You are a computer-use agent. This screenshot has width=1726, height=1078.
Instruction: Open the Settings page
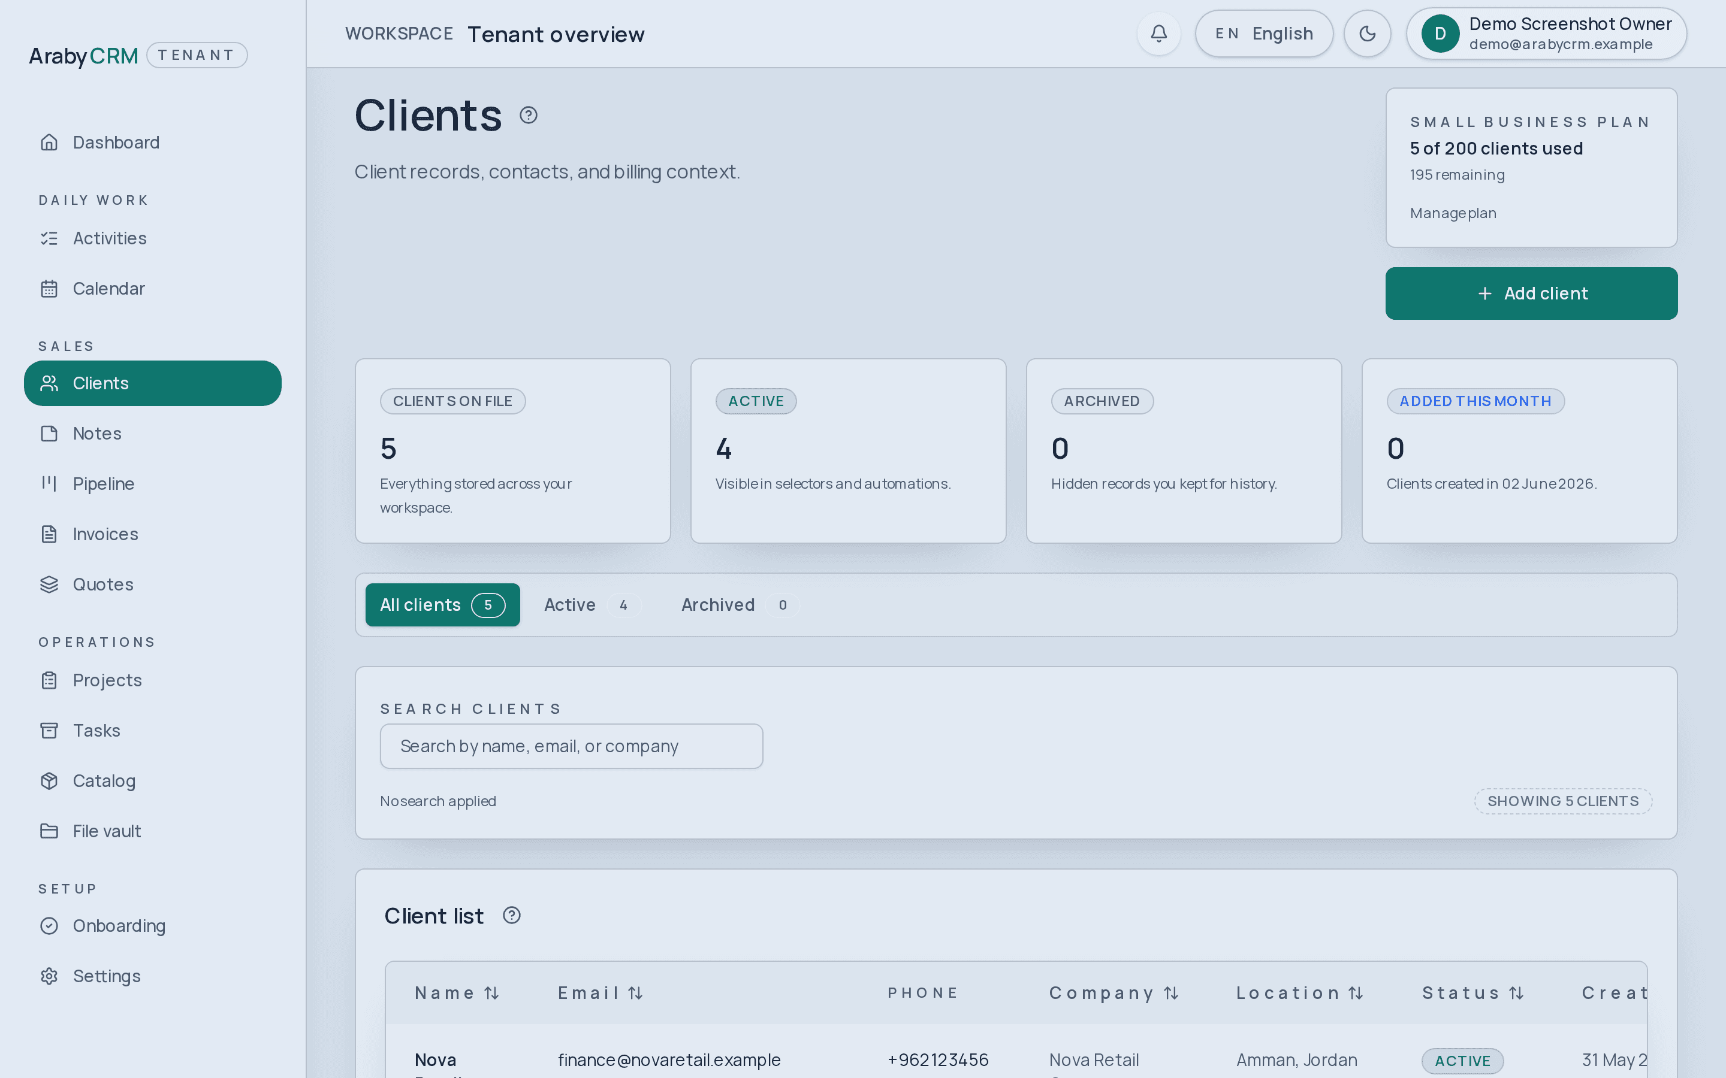click(x=153, y=976)
